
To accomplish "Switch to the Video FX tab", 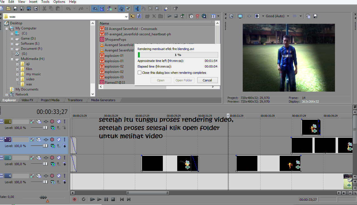I will pyautogui.click(x=27, y=100).
